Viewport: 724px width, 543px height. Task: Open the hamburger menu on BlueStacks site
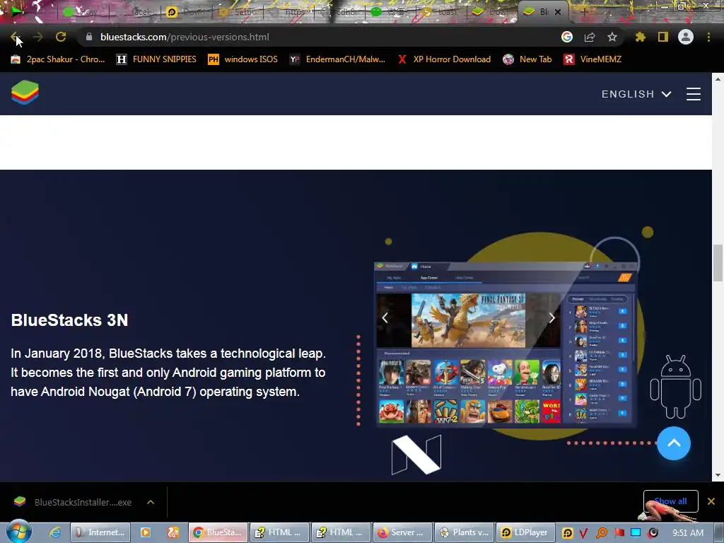(694, 94)
